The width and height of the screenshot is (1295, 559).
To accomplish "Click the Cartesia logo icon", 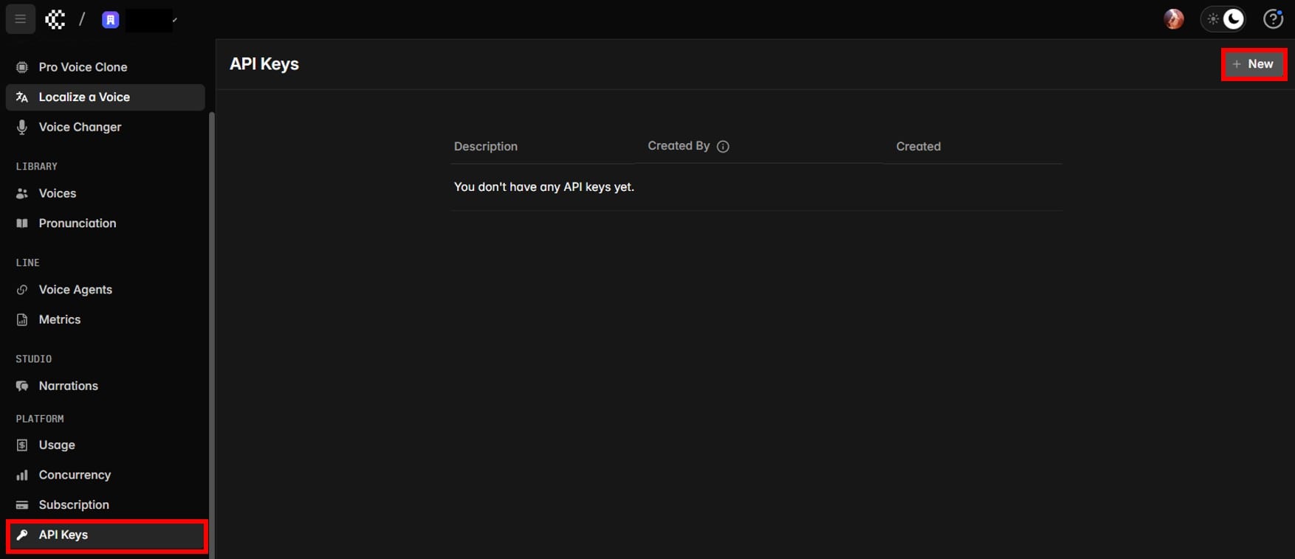I will tap(55, 19).
